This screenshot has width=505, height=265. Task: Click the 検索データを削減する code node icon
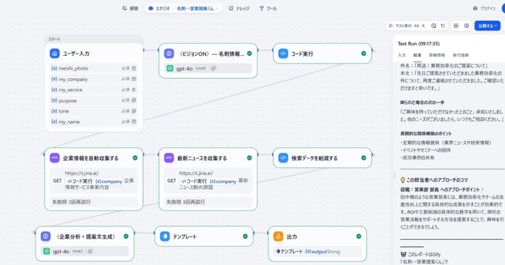283,158
